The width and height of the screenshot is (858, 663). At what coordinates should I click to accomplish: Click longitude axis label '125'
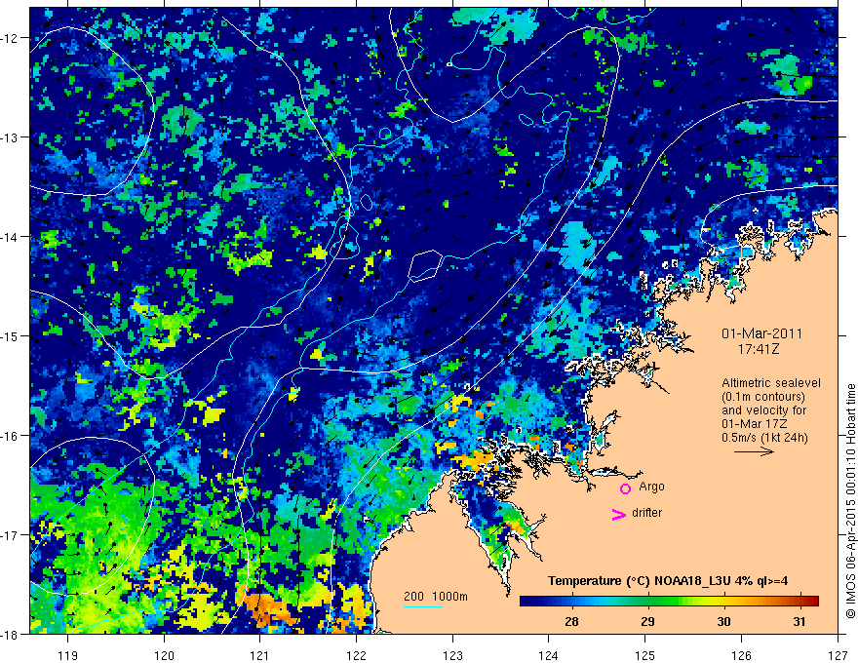pyautogui.click(x=645, y=655)
